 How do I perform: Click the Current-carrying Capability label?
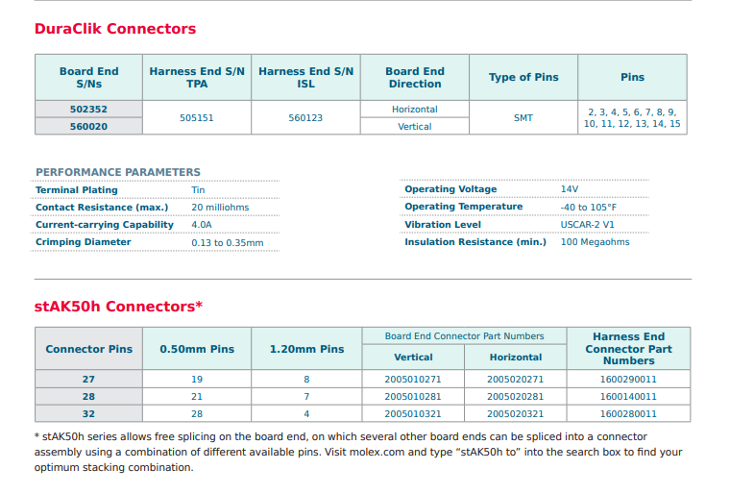tap(105, 225)
